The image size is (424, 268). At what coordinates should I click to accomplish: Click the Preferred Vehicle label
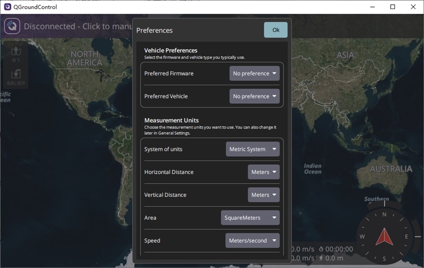tap(166, 96)
